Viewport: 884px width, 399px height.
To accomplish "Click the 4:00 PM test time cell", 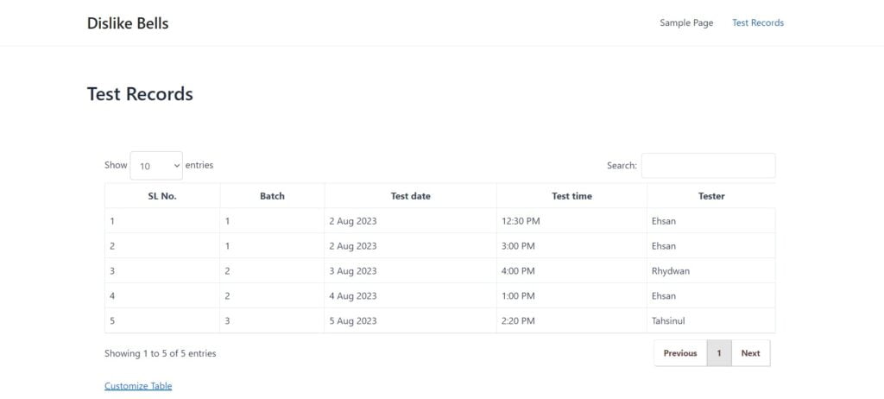I will coord(571,271).
